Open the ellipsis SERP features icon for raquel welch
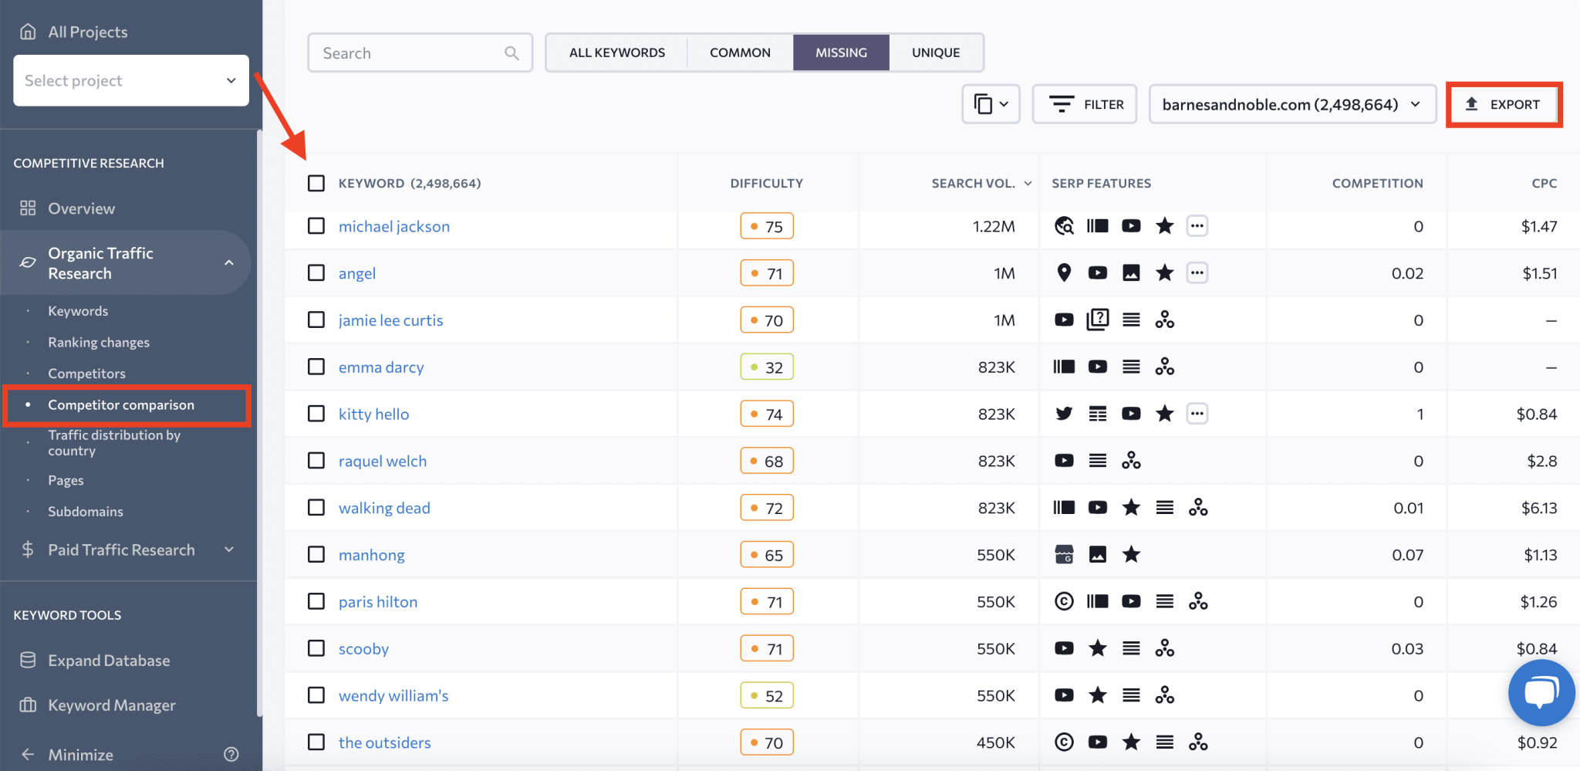 pyautogui.click(x=1132, y=460)
